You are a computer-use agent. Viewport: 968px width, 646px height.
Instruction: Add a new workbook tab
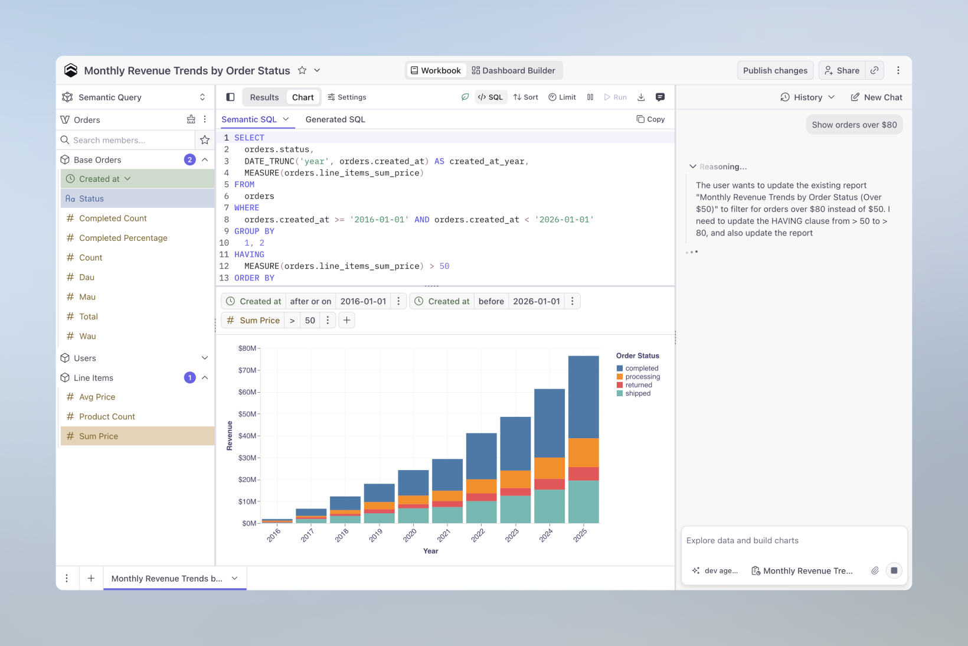[91, 578]
